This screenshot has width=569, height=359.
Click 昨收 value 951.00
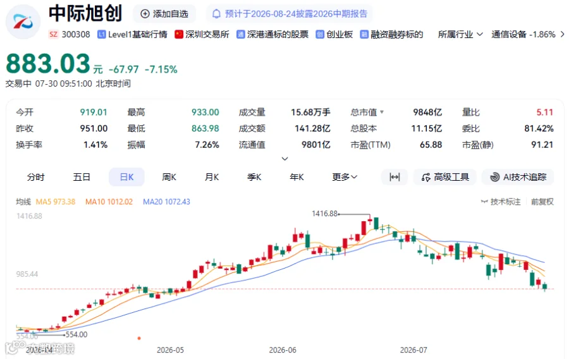pyautogui.click(x=94, y=128)
